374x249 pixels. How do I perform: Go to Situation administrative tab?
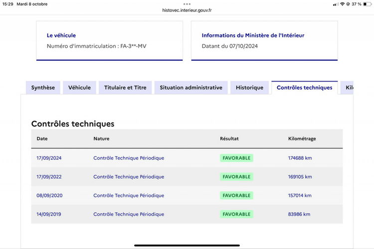(191, 88)
